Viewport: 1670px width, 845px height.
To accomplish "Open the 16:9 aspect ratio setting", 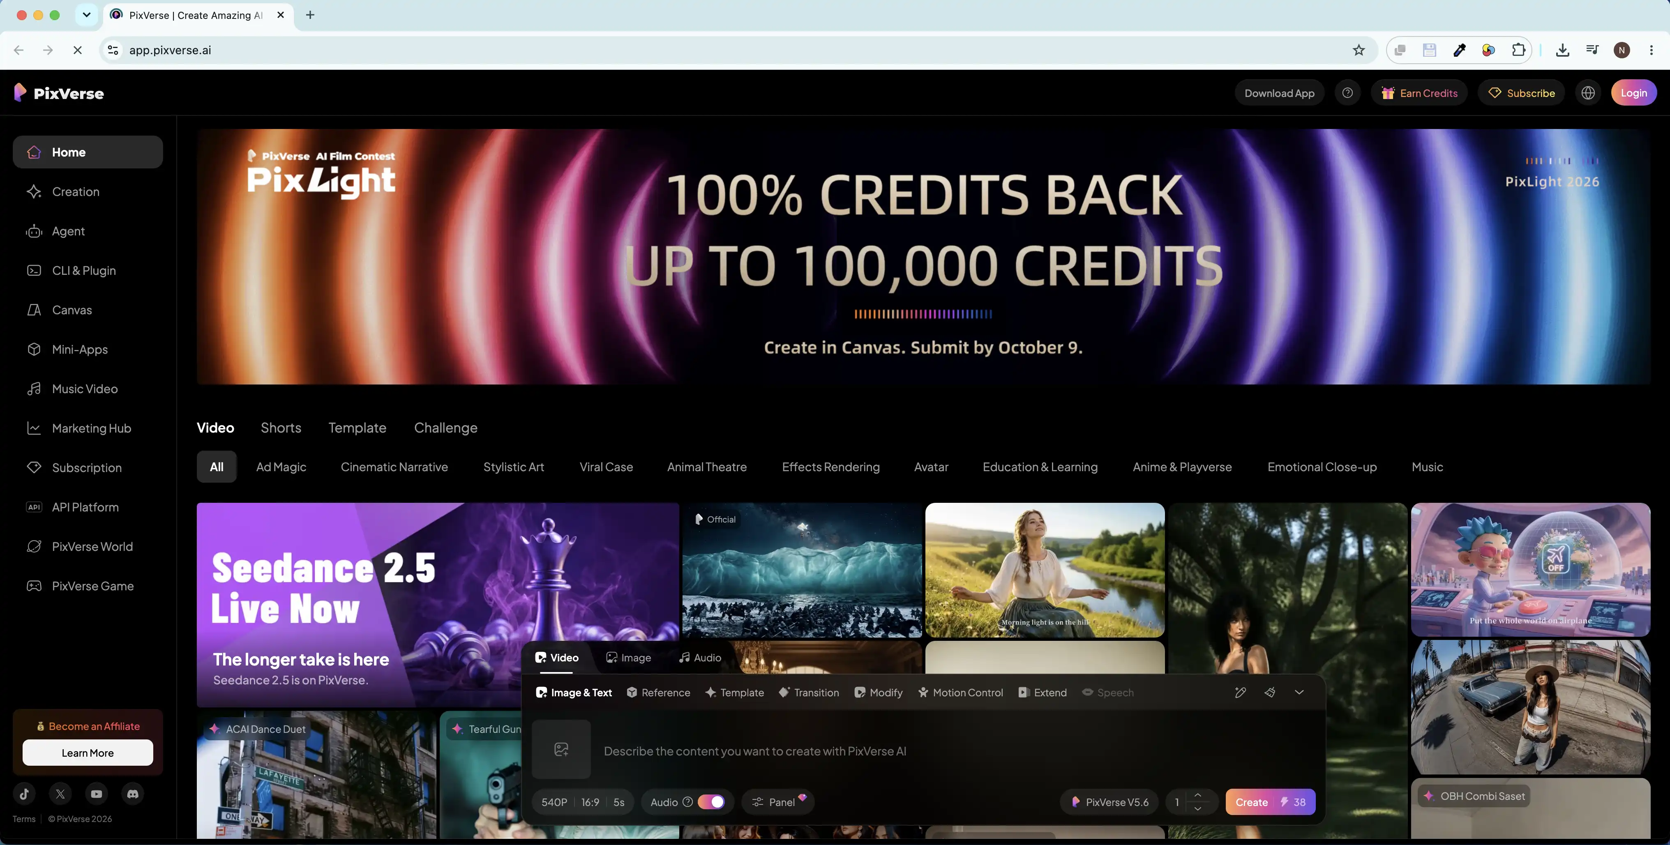I will click(590, 801).
